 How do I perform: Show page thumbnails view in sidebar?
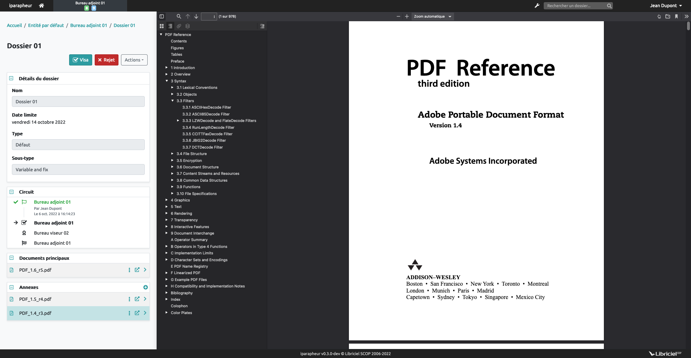(x=162, y=26)
